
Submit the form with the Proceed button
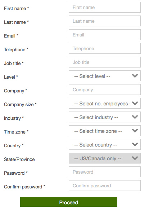(x=69, y=202)
